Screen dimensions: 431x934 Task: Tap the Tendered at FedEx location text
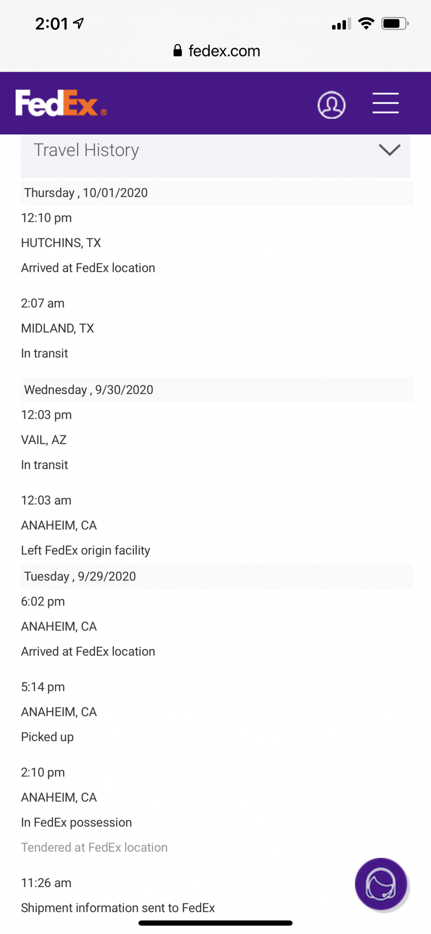coord(94,847)
